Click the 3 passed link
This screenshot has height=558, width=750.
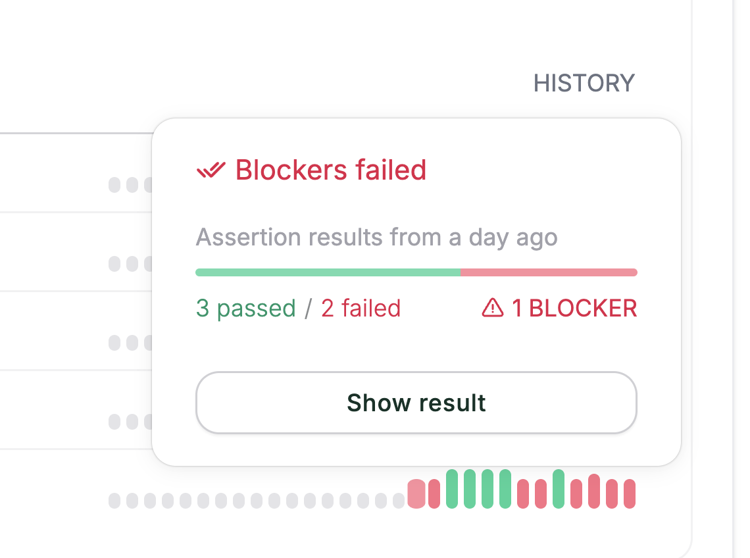point(246,307)
